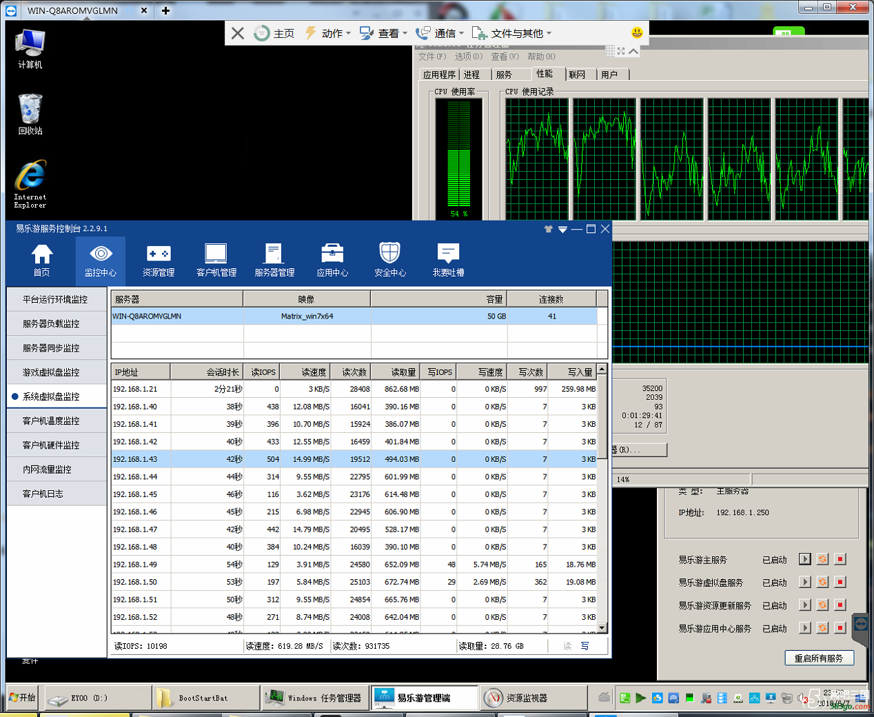Image resolution: width=874 pixels, height=717 pixels.
Task: Click the green play triangle tray icon
Action: [x=641, y=698]
